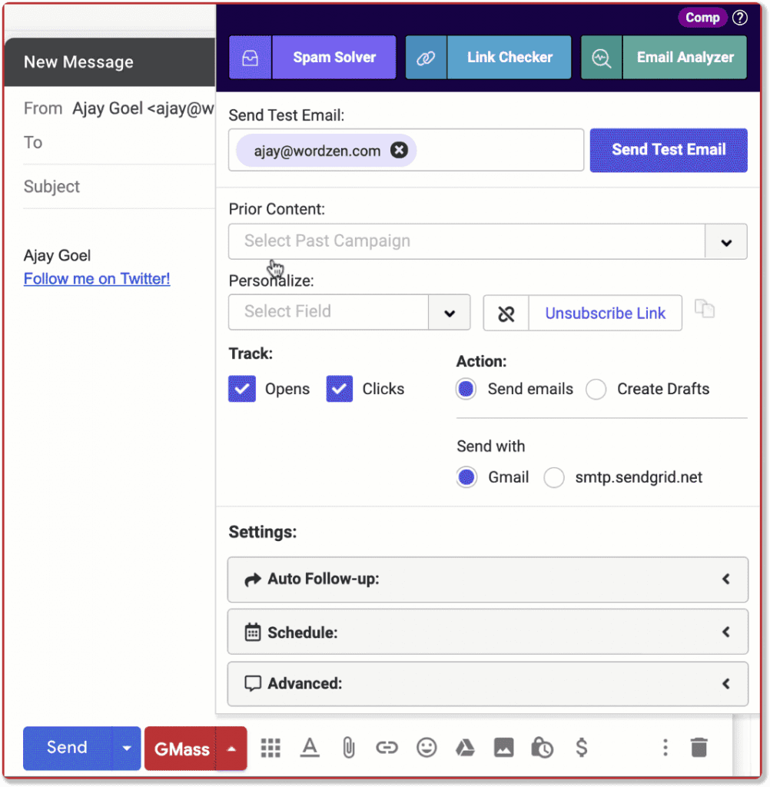Click into the To recipients field
Image resolution: width=770 pixels, height=787 pixels.
[119, 143]
